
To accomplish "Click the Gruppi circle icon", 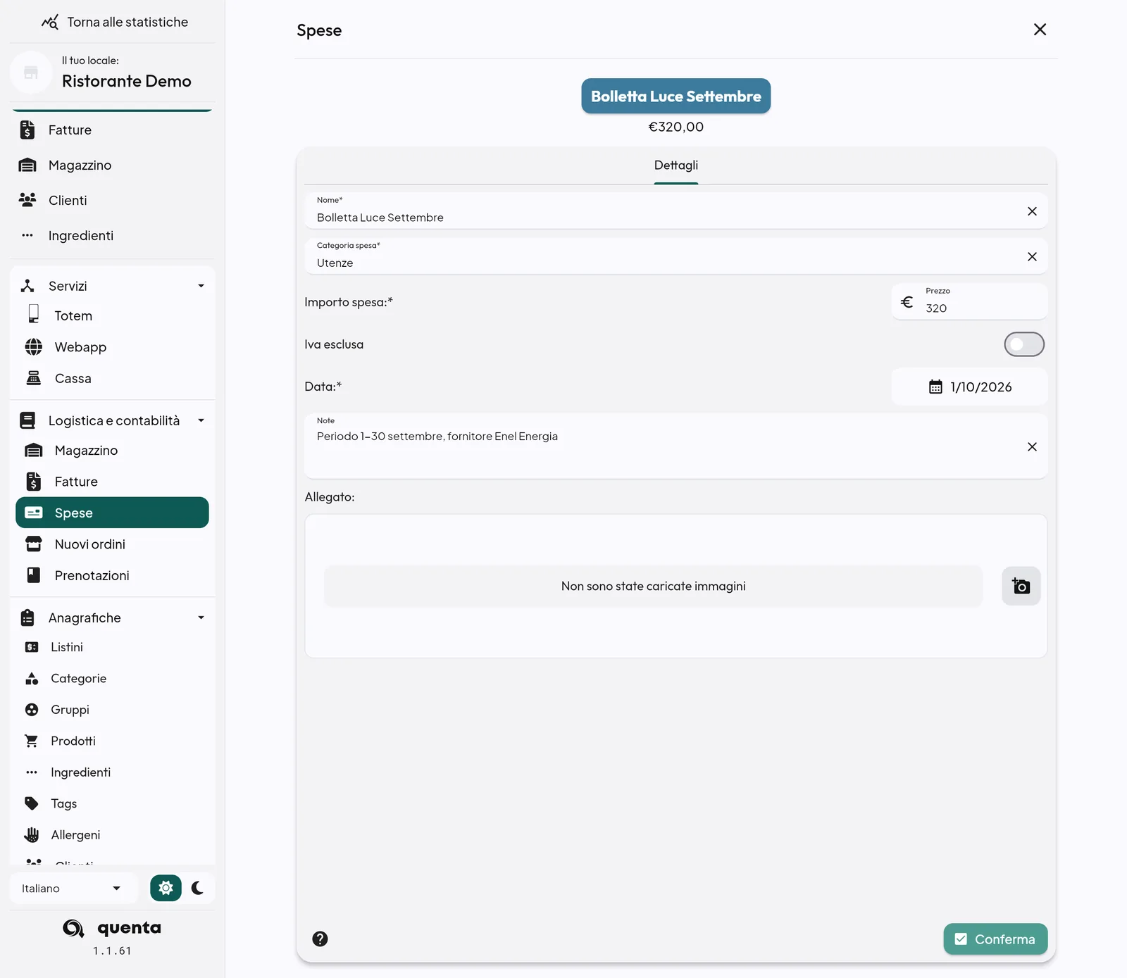I will 32,710.
